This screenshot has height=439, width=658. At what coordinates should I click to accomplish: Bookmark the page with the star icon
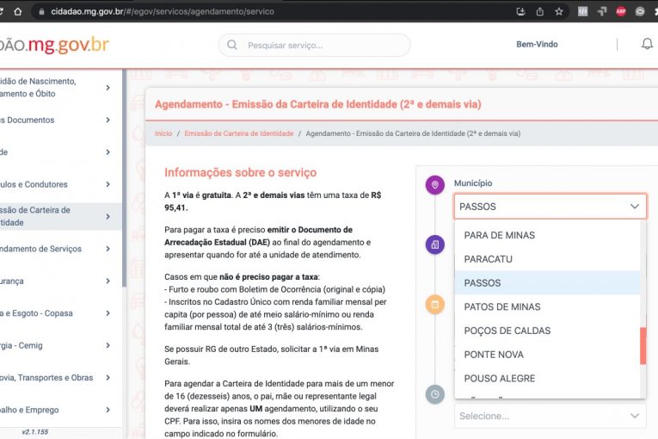559,12
